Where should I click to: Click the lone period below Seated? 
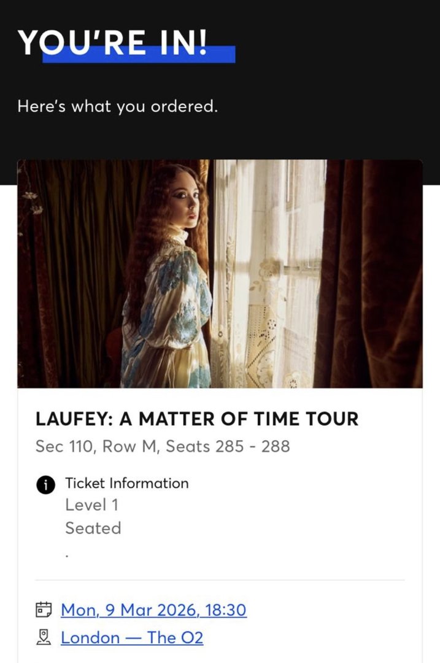[x=66, y=554]
